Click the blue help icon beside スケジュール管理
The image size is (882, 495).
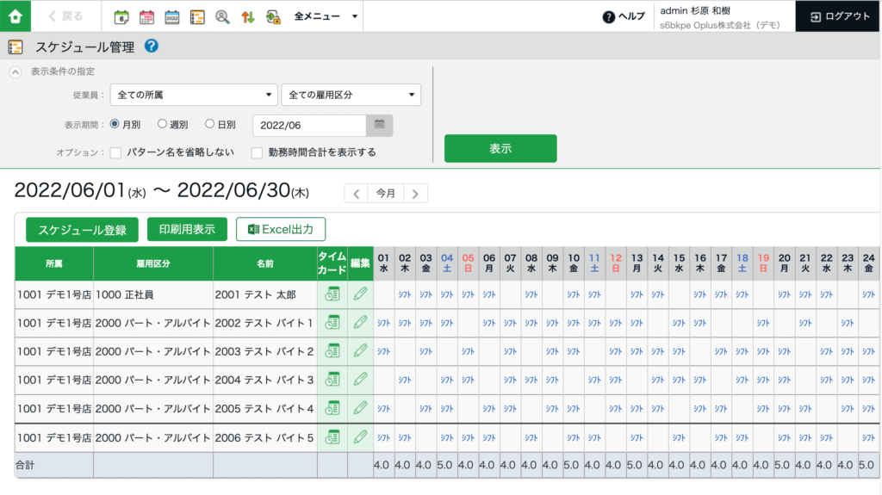(152, 47)
